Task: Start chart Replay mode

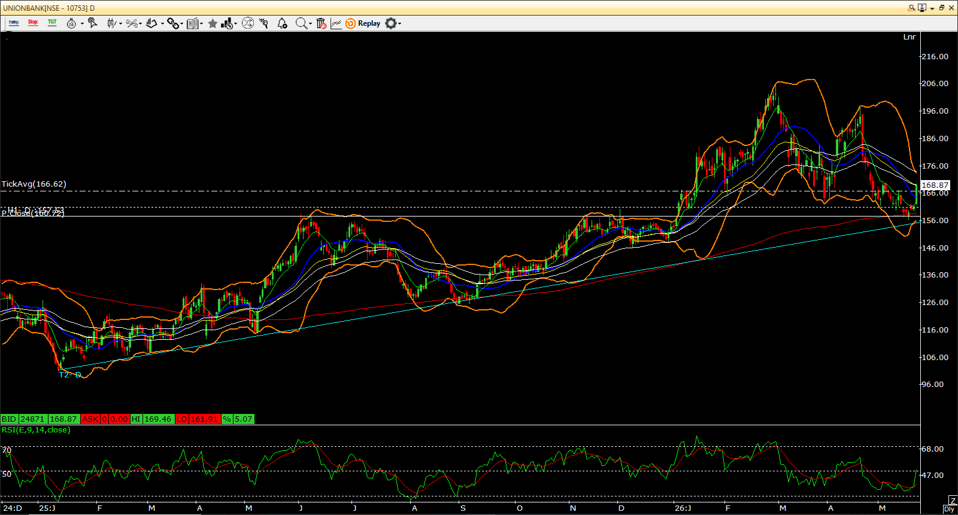Action: point(363,23)
